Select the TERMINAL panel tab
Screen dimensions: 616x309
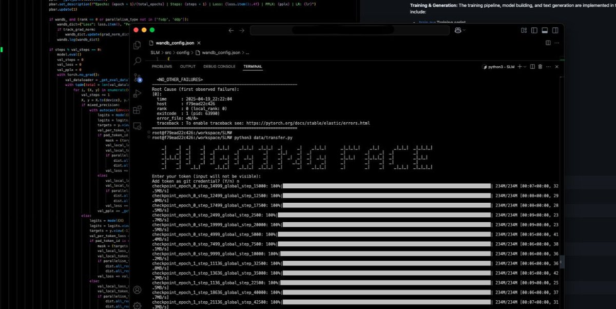click(x=253, y=67)
